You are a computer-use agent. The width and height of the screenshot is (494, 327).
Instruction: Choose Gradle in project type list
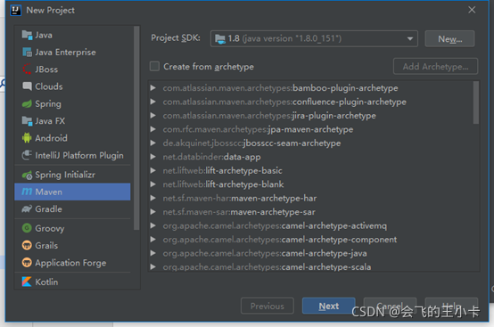(x=48, y=209)
